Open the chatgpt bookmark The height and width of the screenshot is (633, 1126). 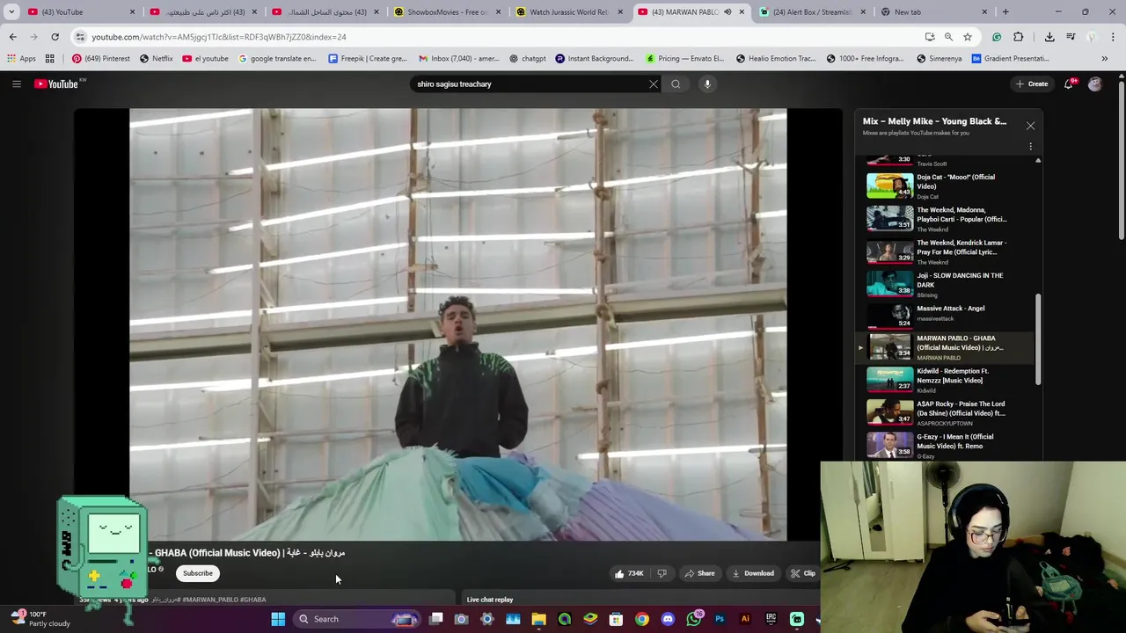[x=527, y=59]
